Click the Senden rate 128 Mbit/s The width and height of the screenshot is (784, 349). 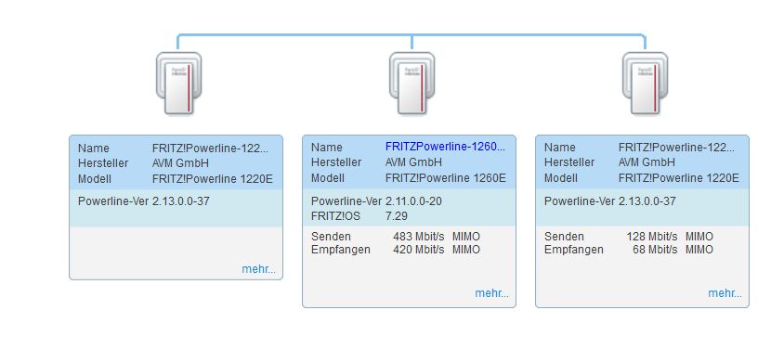[x=652, y=236]
